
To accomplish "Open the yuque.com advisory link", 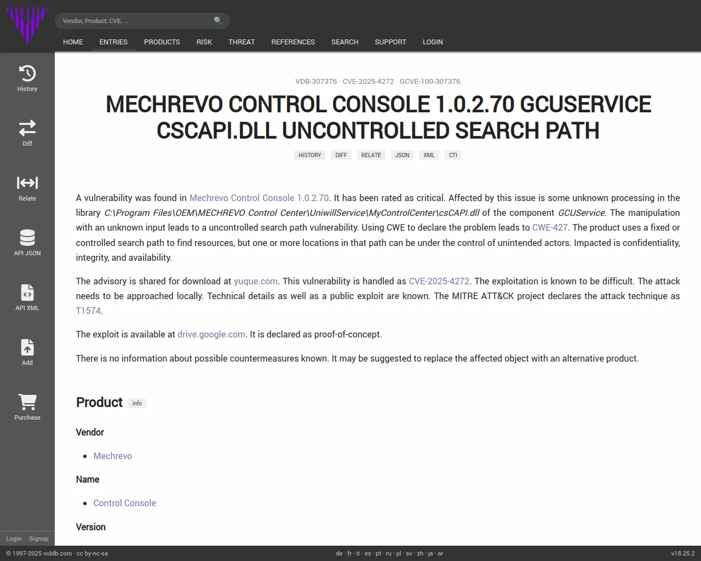I will pyautogui.click(x=256, y=281).
